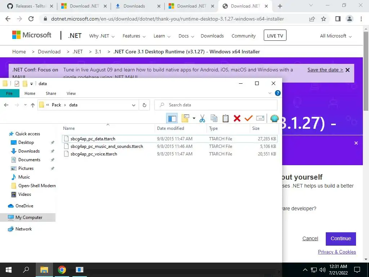Click the blue Help question mark icon
Viewport: 369px width, 277px height.
click(278, 93)
